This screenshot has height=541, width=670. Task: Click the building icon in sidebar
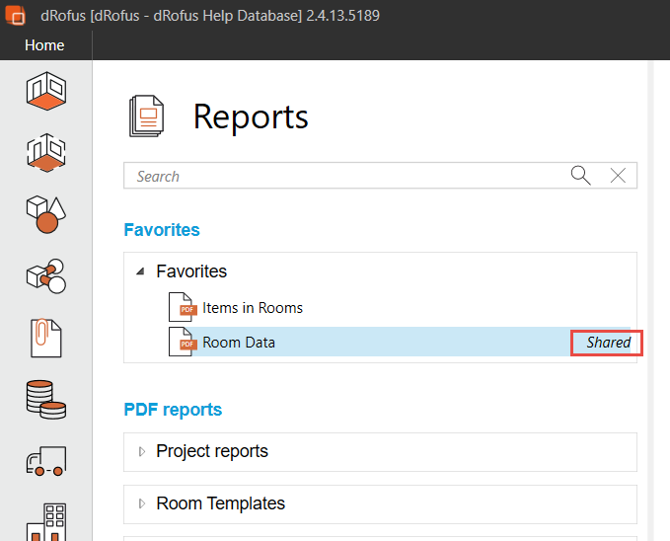coord(45,519)
